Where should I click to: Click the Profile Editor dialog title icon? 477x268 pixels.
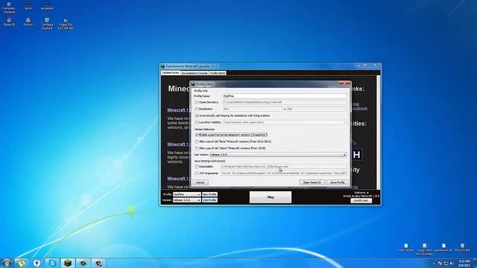click(x=193, y=84)
